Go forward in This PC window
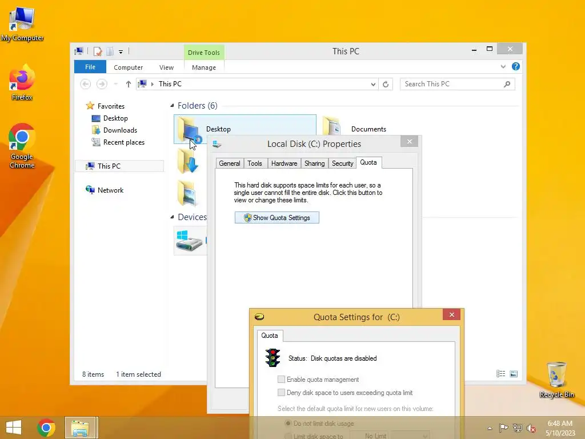 [102, 84]
